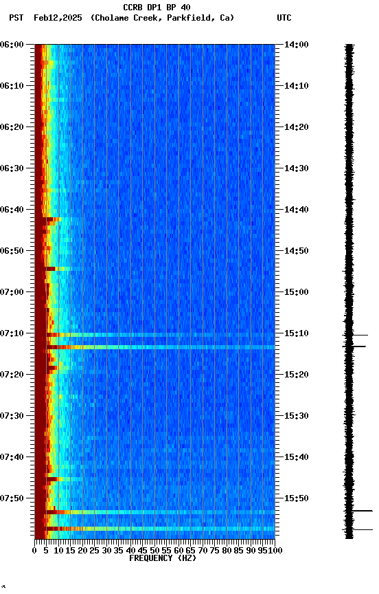Click the 07:50 PST time label
Image resolution: width=379 pixels, height=594 pixels.
(12, 499)
